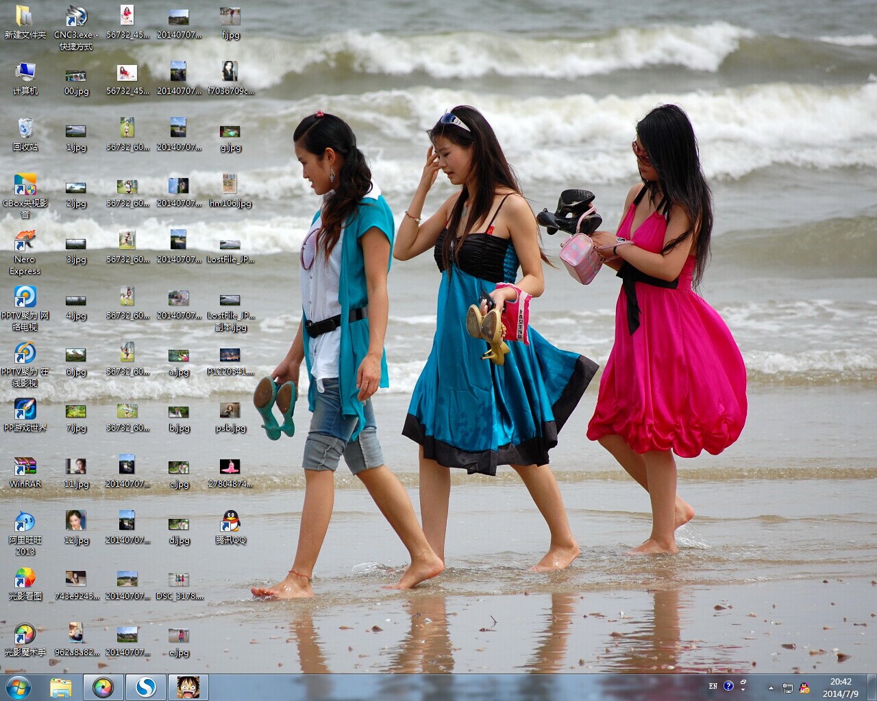This screenshot has width=877, height=701.
Task: Select the psb.jpg image thumbnail
Action: pos(230,411)
